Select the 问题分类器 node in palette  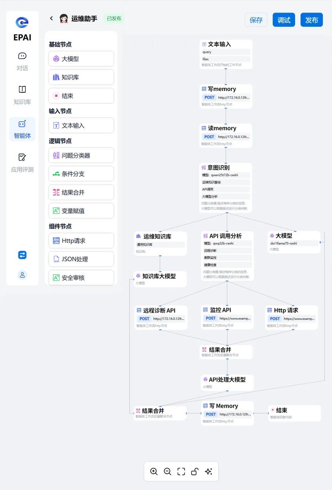[81, 155]
